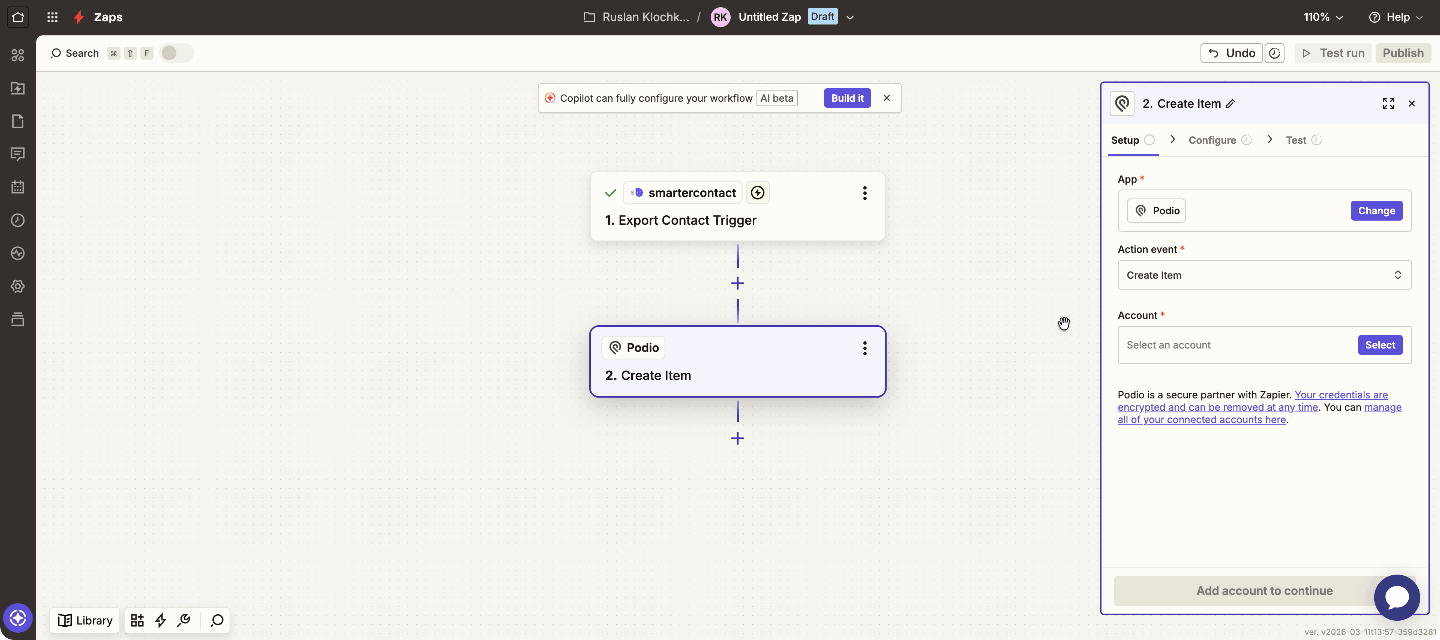Viewport: 1440px width, 640px height.
Task: Open the three-dot menu on Create Item step
Action: 865,348
